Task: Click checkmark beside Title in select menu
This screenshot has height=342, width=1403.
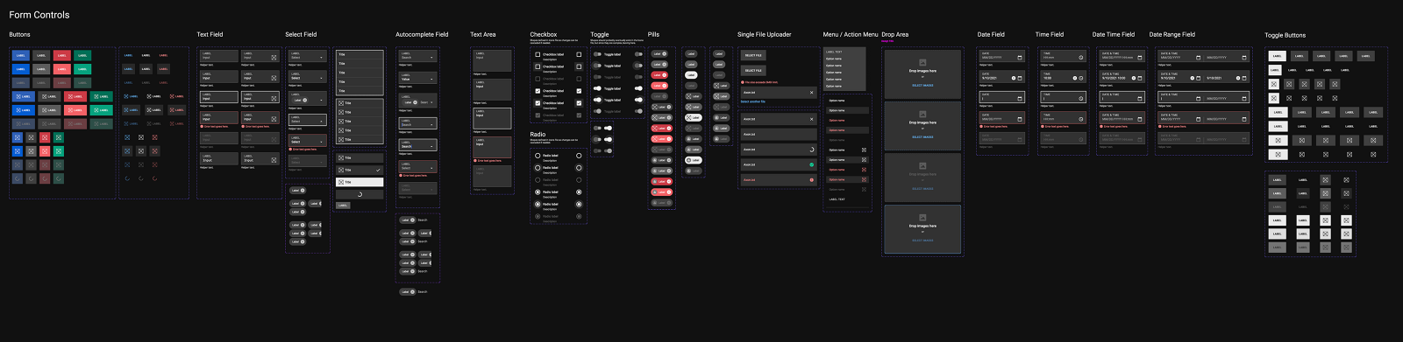Action: [377, 171]
